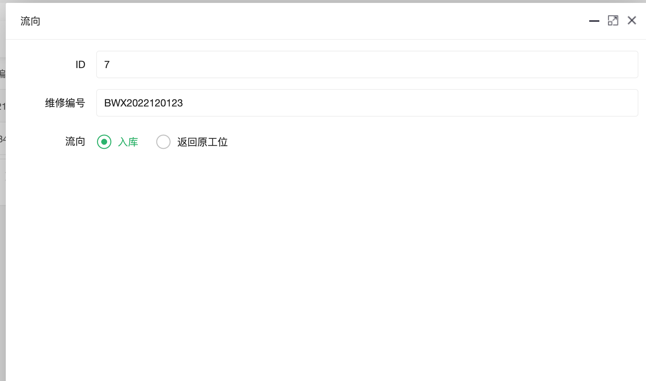This screenshot has width=646, height=381.
Task: Choose the 返回原工位 radio option
Action: pos(163,142)
